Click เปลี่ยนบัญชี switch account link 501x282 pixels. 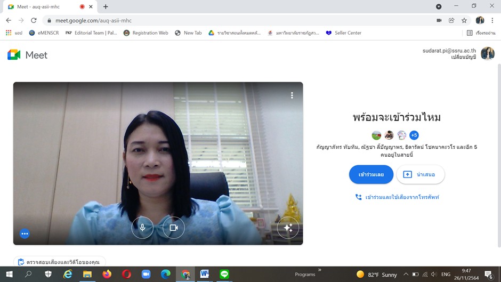[x=463, y=57]
